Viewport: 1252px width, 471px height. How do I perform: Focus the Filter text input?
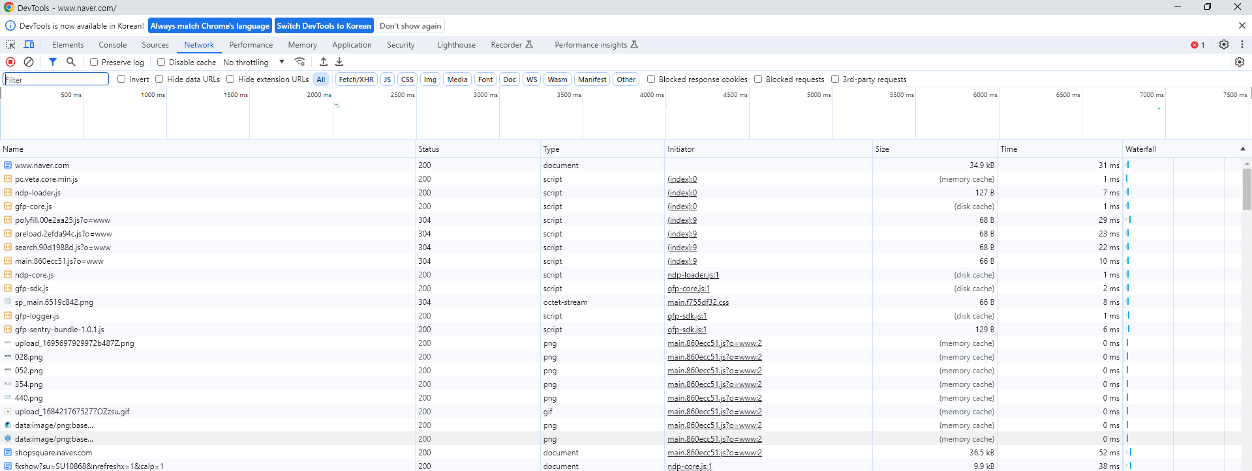56,79
